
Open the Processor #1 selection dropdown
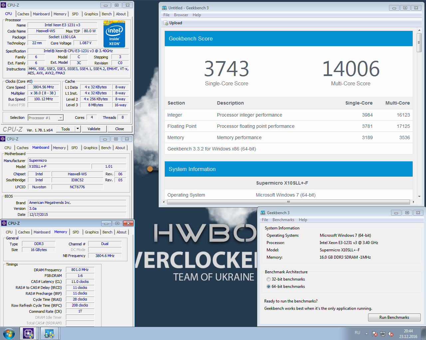click(x=46, y=118)
